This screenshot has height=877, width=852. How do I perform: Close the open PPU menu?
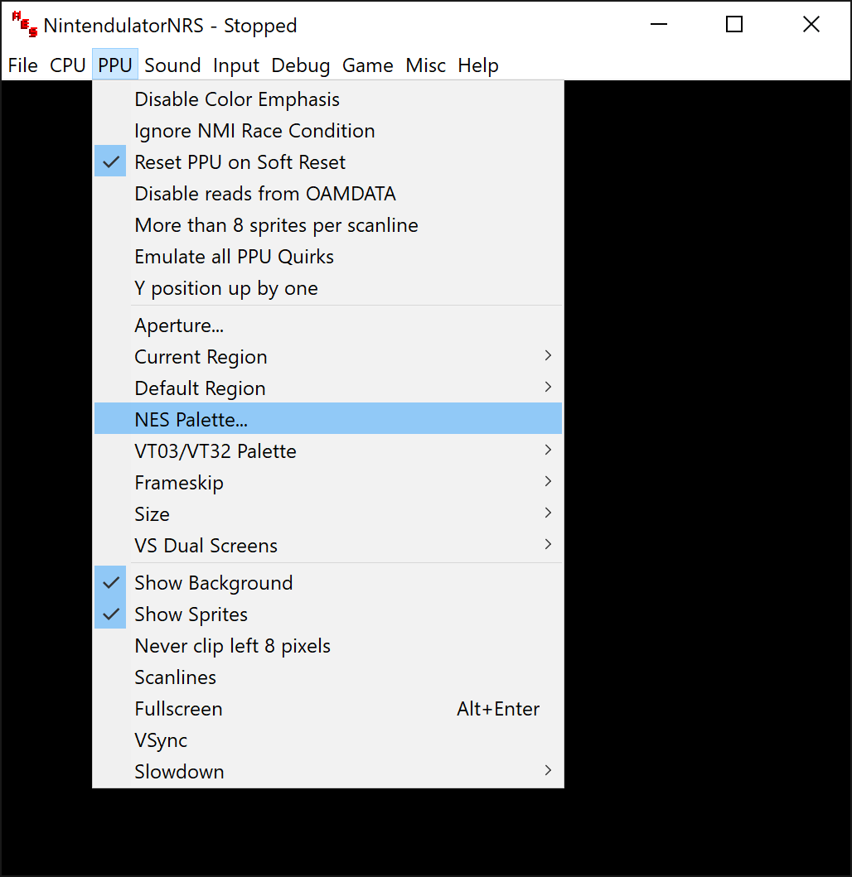click(x=114, y=65)
